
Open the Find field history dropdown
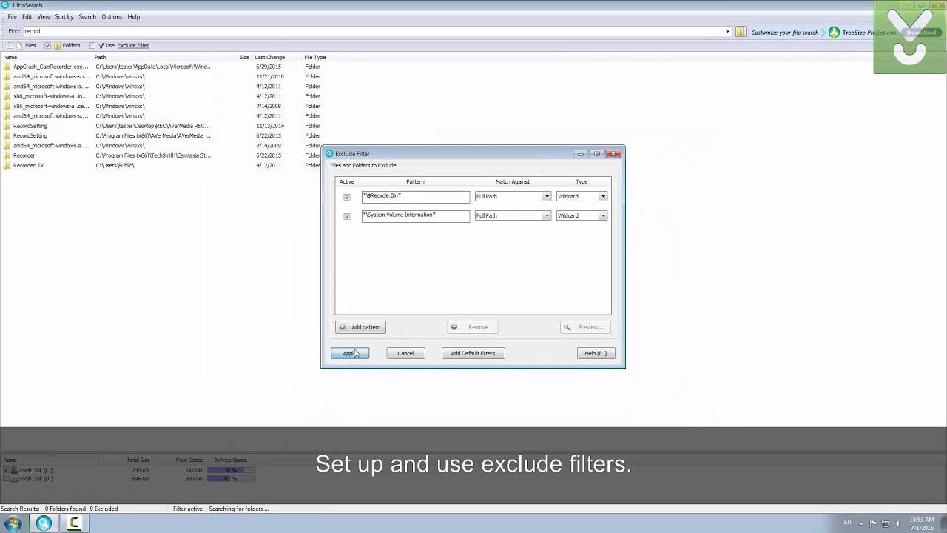728,32
